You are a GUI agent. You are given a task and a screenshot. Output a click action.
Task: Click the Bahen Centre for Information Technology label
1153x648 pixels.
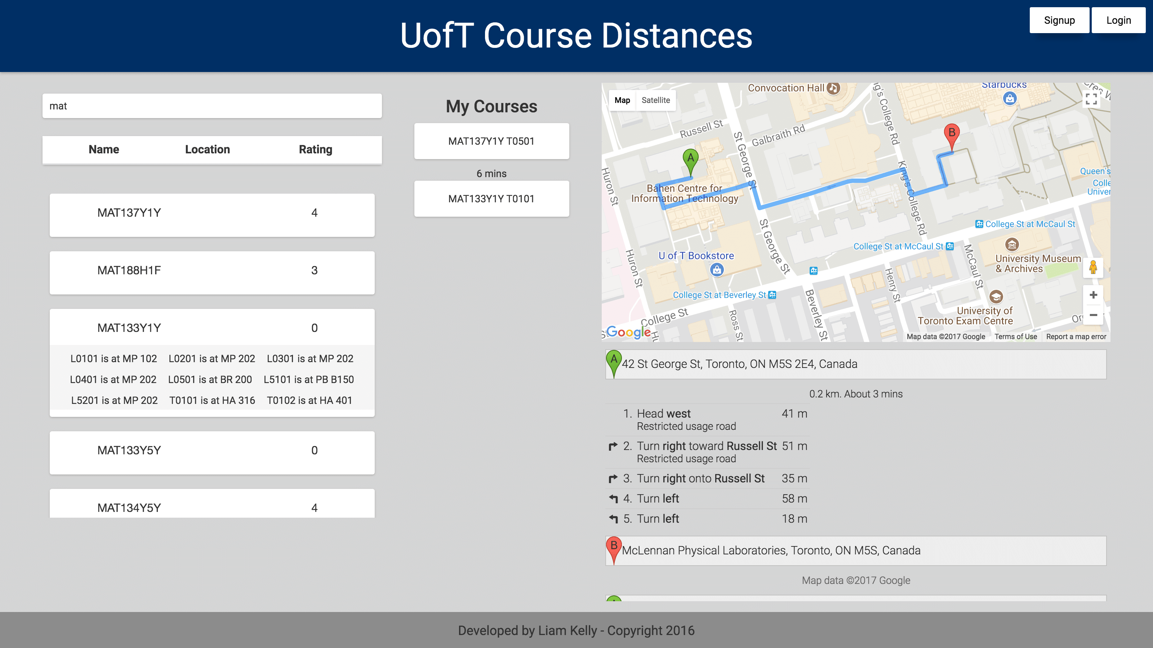[x=684, y=193]
